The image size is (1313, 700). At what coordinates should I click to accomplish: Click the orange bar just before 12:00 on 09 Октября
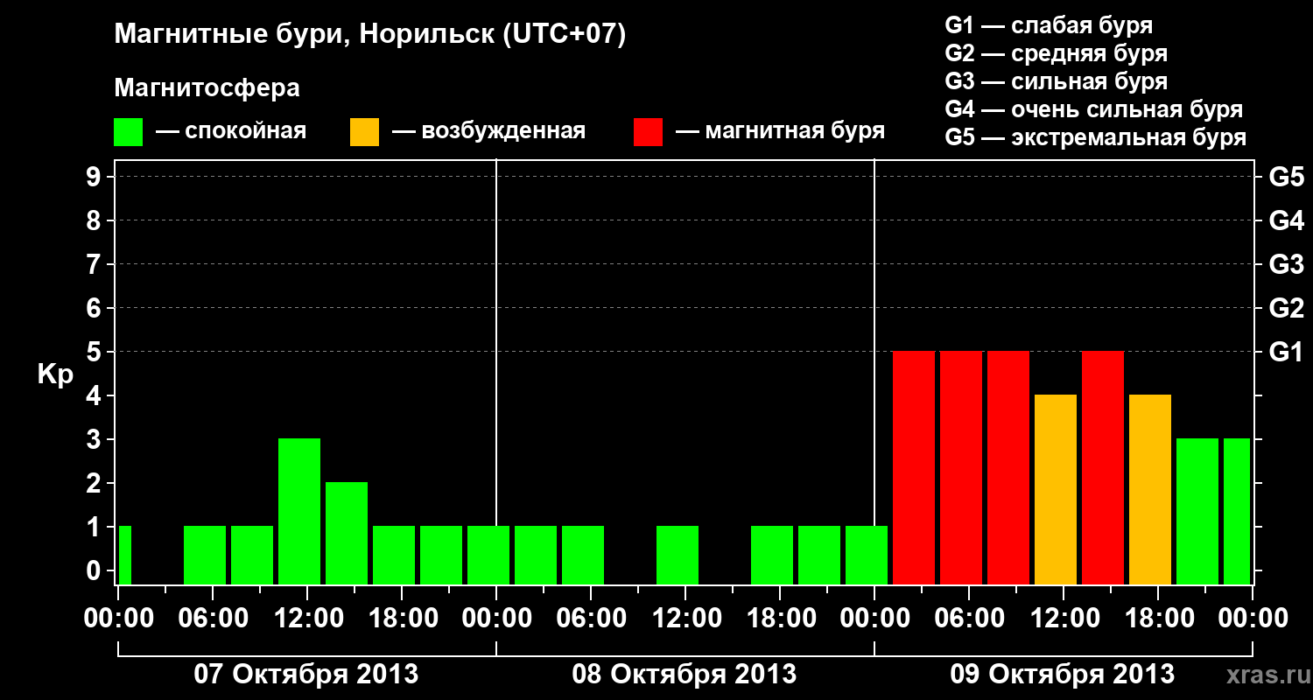1056,489
